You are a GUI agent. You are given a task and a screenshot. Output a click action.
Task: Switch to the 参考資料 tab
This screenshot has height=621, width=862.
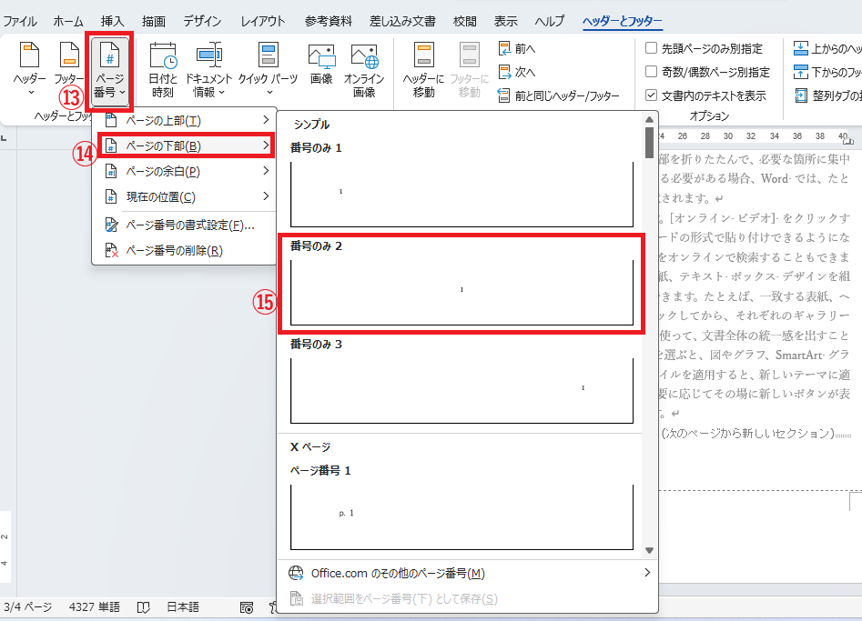point(329,22)
